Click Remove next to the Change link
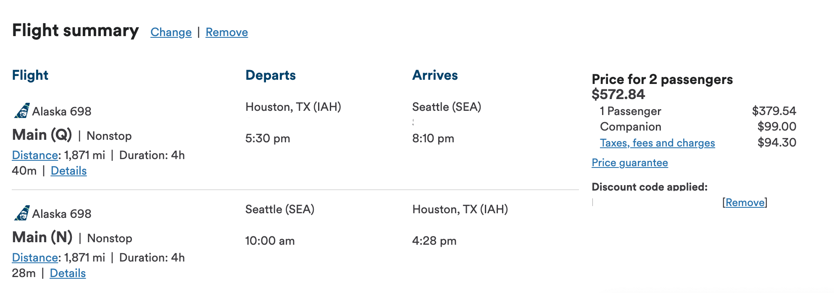The width and height of the screenshot is (834, 293). pos(227,32)
